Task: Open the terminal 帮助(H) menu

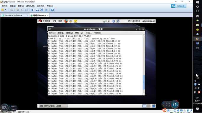Action: tap(98, 33)
